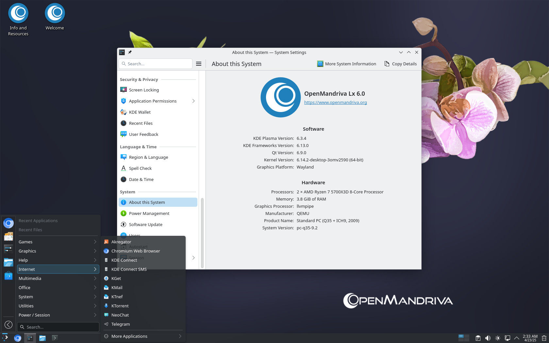Show hidden system tray icons arrow
549x343 pixels.
click(517, 338)
